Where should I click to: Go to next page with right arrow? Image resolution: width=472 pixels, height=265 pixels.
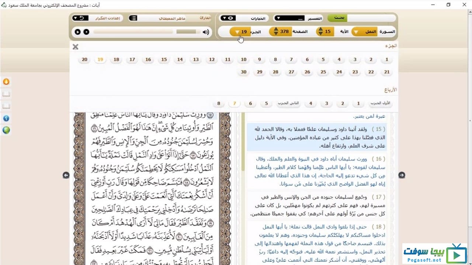point(402,175)
